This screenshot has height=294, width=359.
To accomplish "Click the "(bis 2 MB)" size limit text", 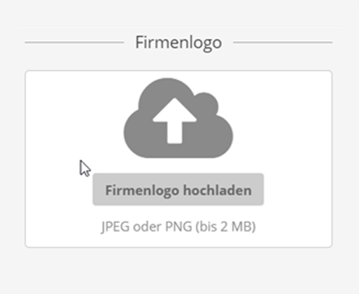I will pos(226,227).
